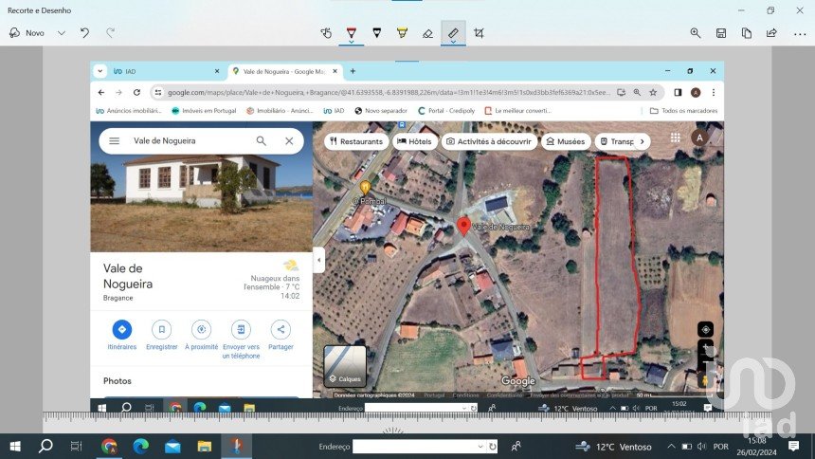
Task: Click the red Vale de Nogueira map pin
Action: [463, 227]
